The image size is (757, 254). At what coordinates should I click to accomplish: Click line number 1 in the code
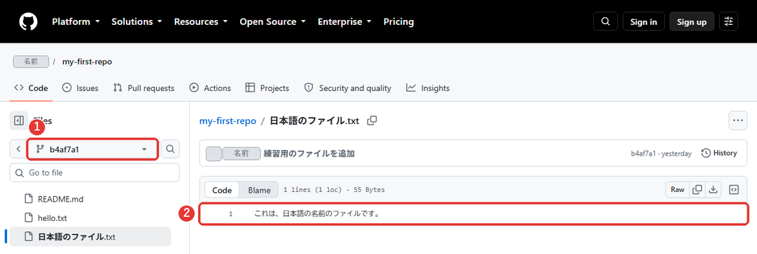click(231, 213)
